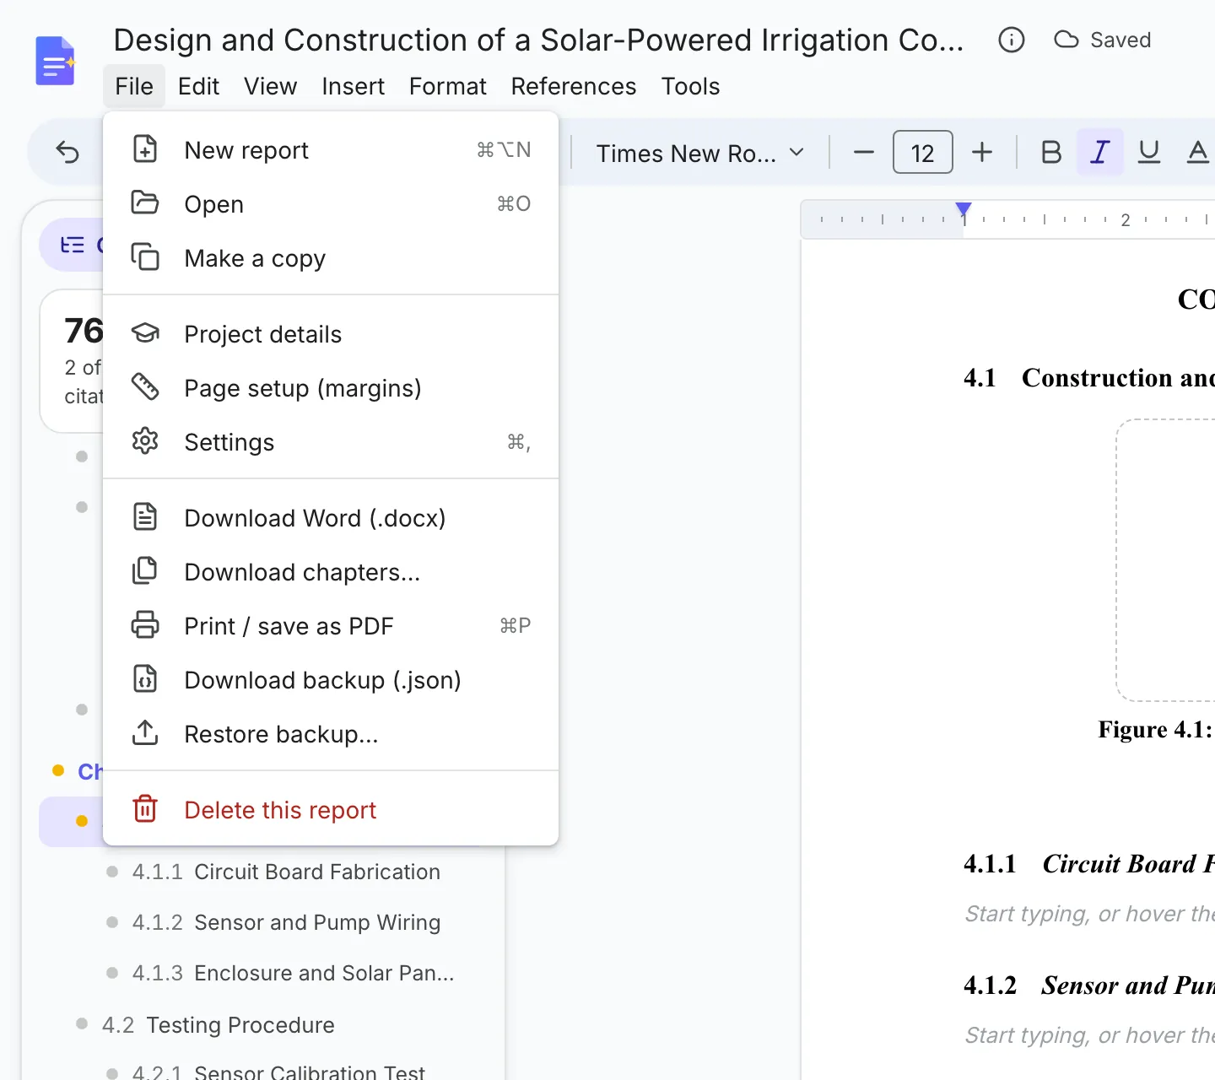Click the New report file-plus icon
This screenshot has width=1215, height=1080.
(x=145, y=149)
